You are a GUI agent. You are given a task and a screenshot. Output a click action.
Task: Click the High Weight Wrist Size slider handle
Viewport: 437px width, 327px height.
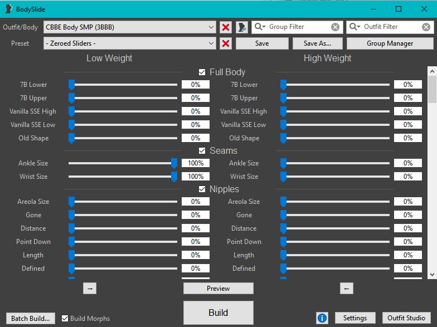pos(283,177)
